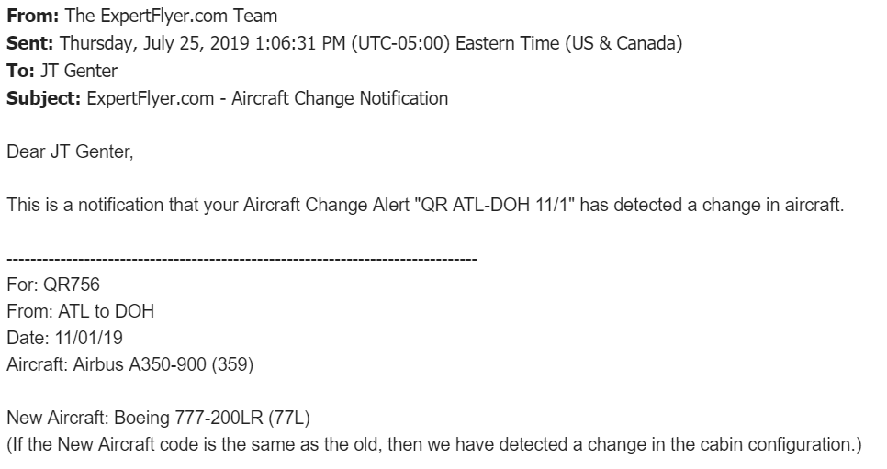The height and width of the screenshot is (469, 887).
Task: Click the parenthetical note about cabin configuration
Action: click(434, 446)
